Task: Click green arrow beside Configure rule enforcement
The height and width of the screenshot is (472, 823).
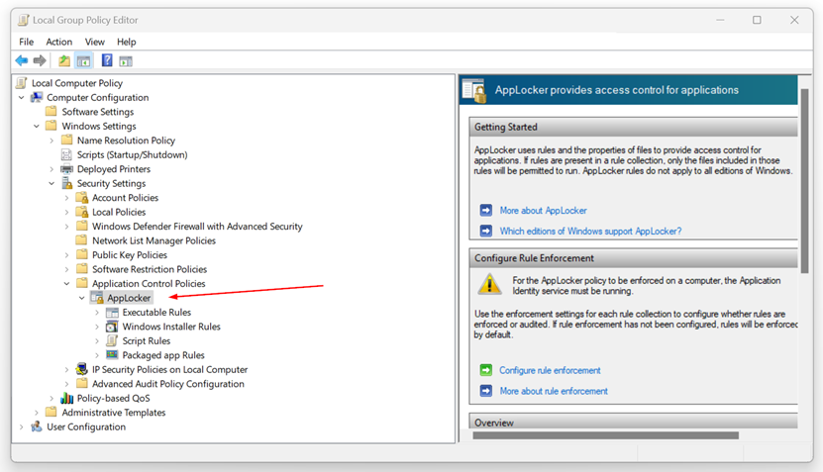Action: tap(486, 370)
